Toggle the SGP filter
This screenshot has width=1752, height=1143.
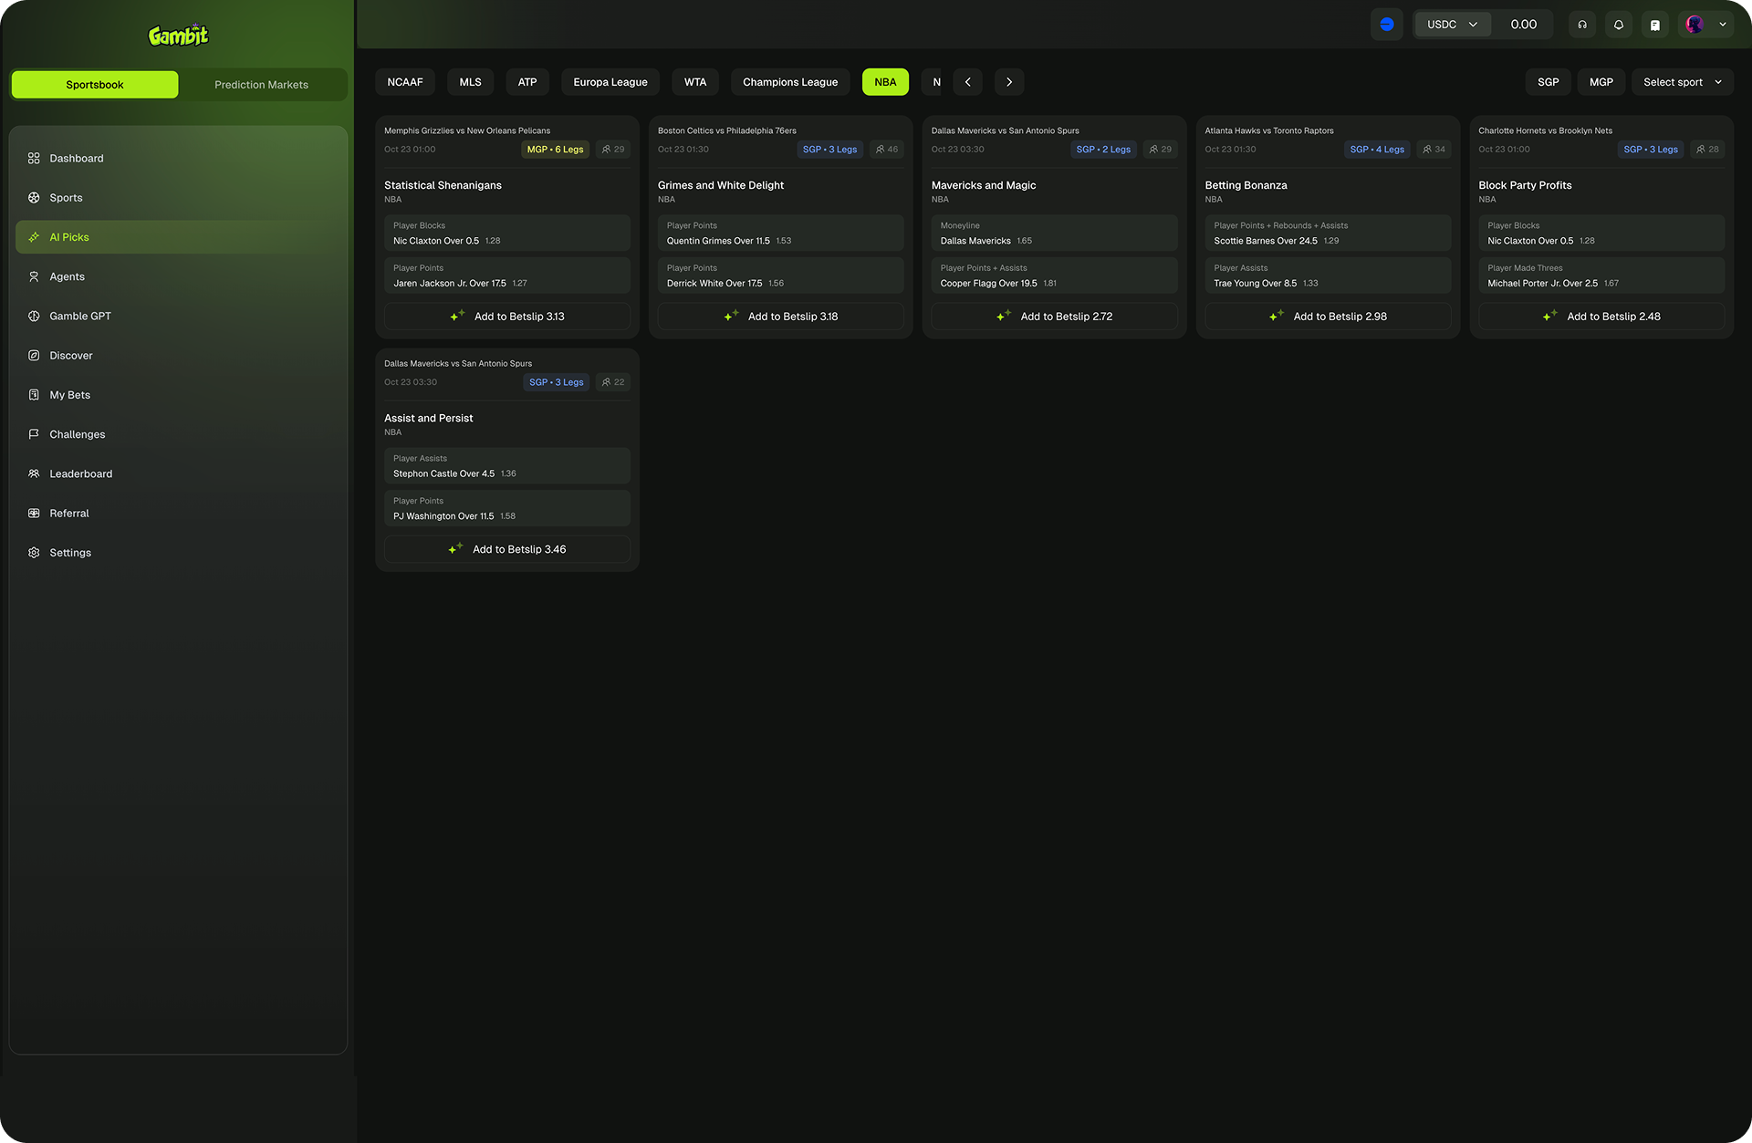tap(1548, 82)
